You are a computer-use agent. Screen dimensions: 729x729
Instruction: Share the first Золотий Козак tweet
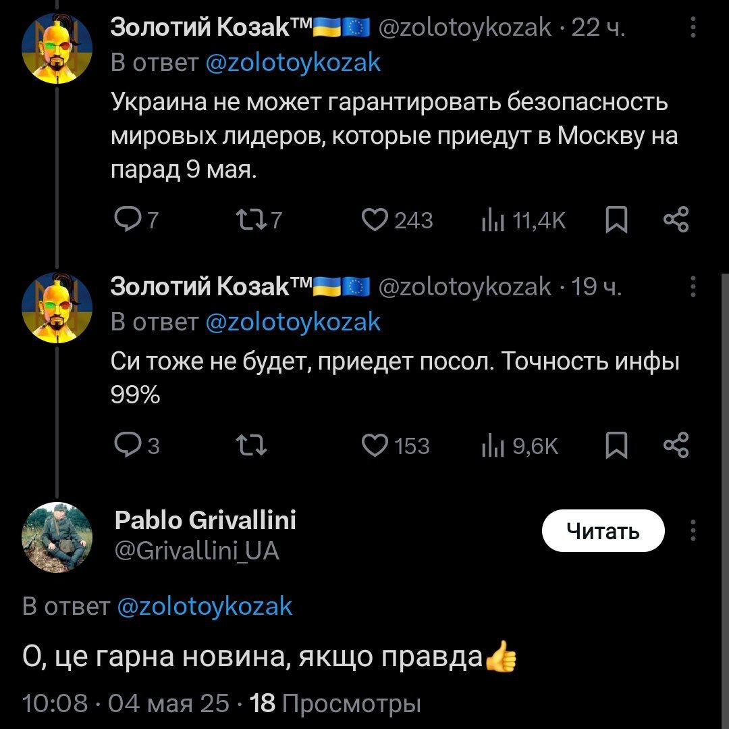coord(676,220)
